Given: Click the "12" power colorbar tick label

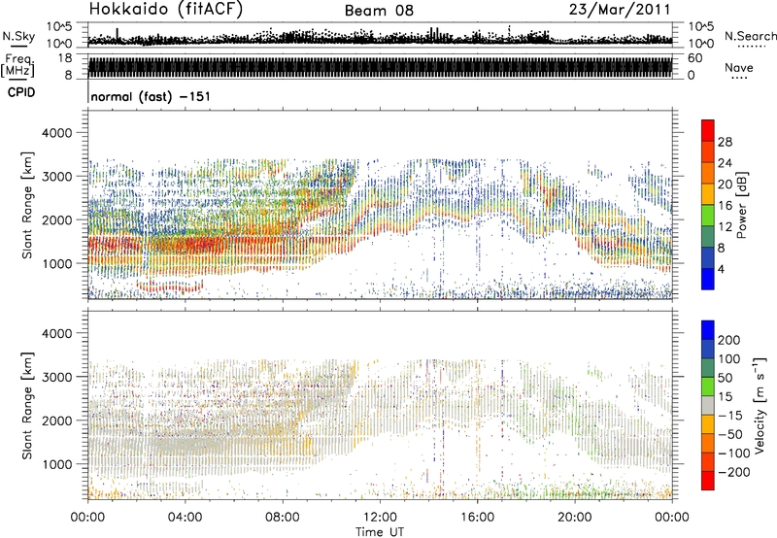Looking at the screenshot, I should click(x=725, y=227).
